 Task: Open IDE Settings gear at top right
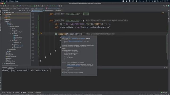[166, 6]
